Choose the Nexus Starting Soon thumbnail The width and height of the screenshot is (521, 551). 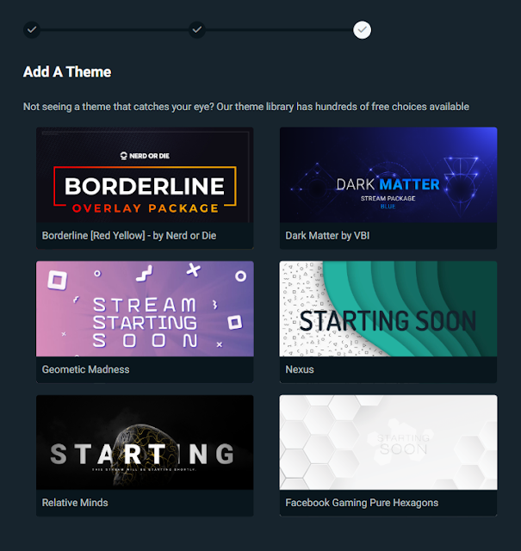388,308
